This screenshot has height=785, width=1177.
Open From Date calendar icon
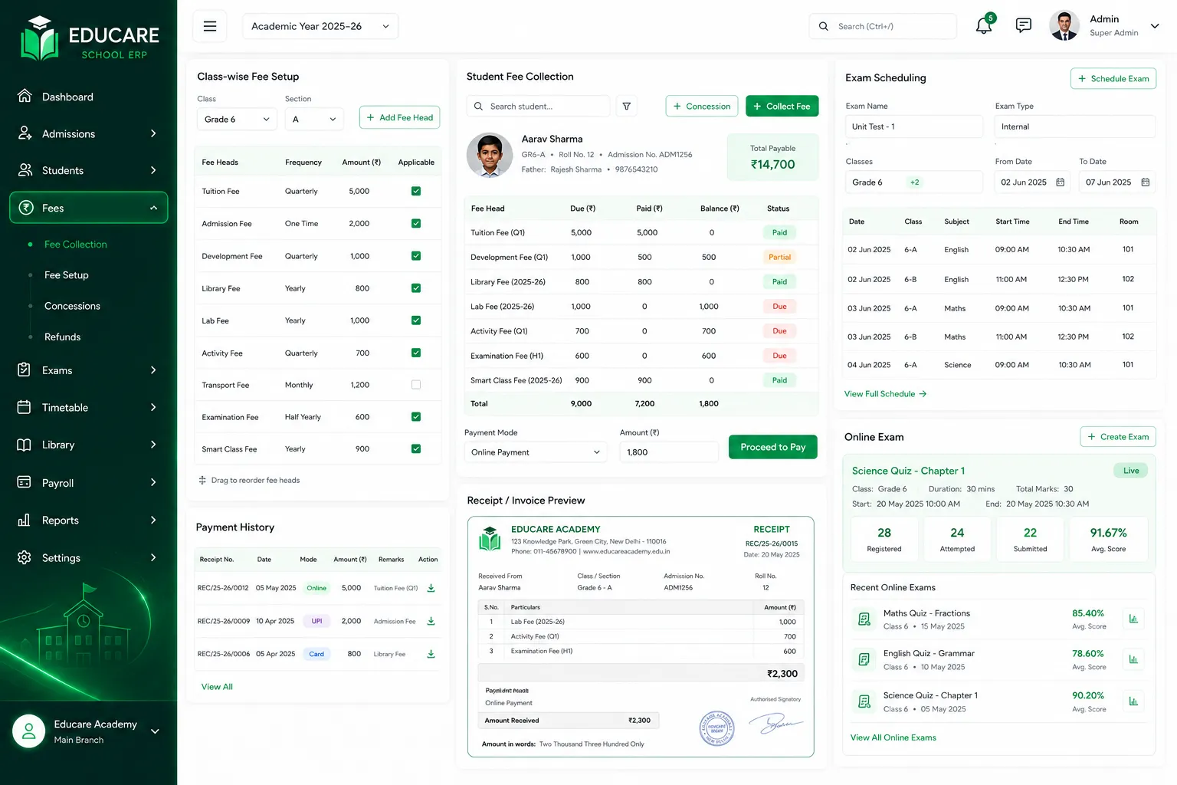1061,182
